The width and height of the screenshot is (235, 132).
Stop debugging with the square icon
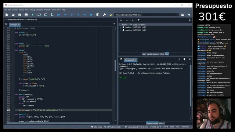91,15
